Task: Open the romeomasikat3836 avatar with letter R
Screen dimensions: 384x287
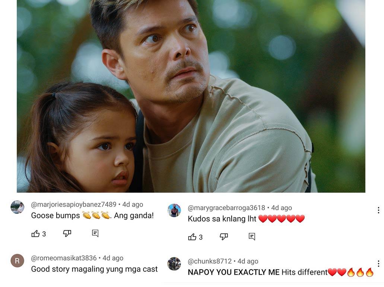Action: coord(18,261)
